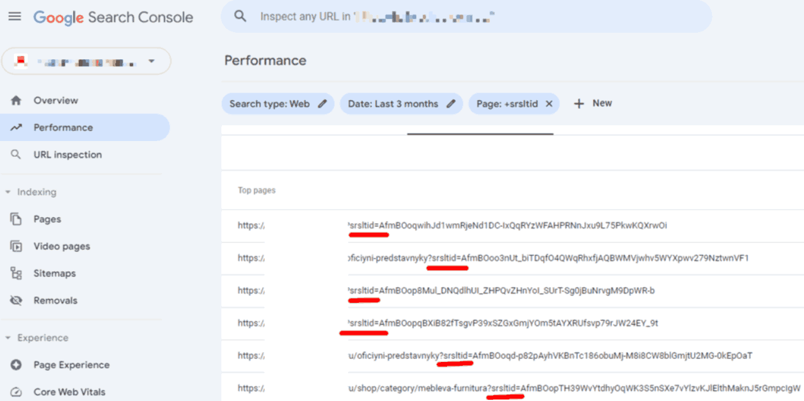Click the search magnifier icon
The height and width of the screenshot is (401, 804).
pyautogui.click(x=240, y=16)
